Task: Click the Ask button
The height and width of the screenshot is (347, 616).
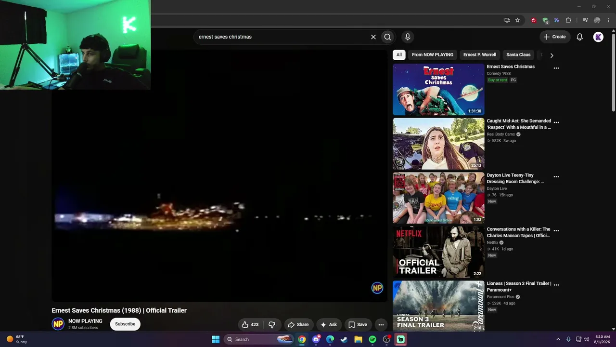Action: pyautogui.click(x=329, y=324)
